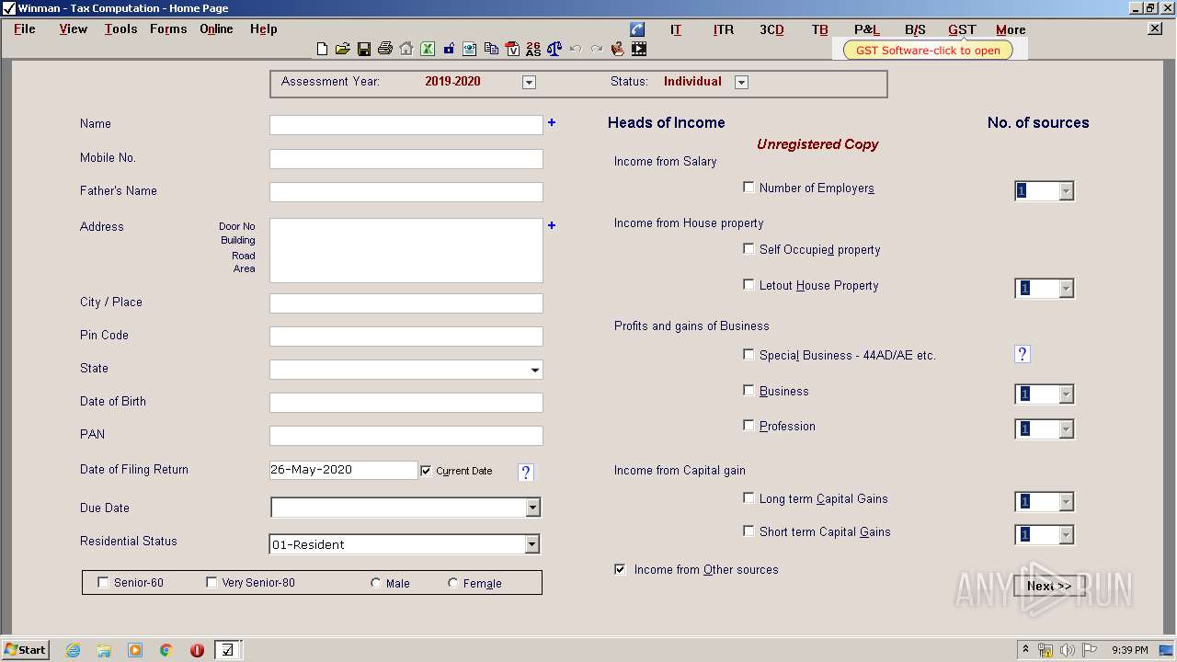Screen dimensions: 1177x662
Task: Check the Senior-60 box
Action: pyautogui.click(x=103, y=582)
